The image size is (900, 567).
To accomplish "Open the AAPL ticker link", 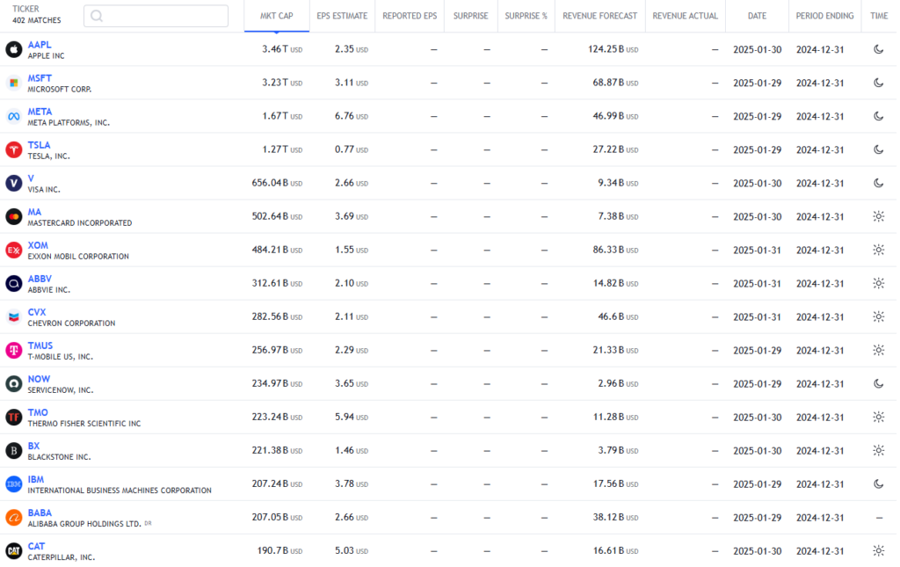I will pyautogui.click(x=40, y=45).
